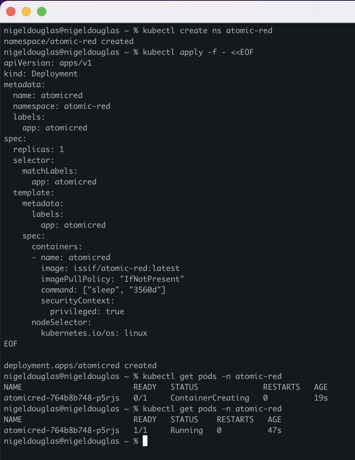Click the "kubectl create ns atomic-red" command
The height and width of the screenshot is (460, 355).
(x=208, y=30)
